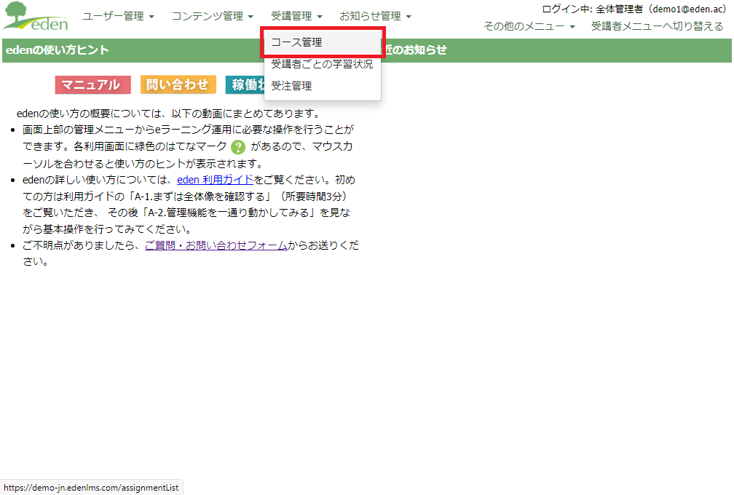Collapse the 受講管理 dropdown menu

pyautogui.click(x=296, y=16)
